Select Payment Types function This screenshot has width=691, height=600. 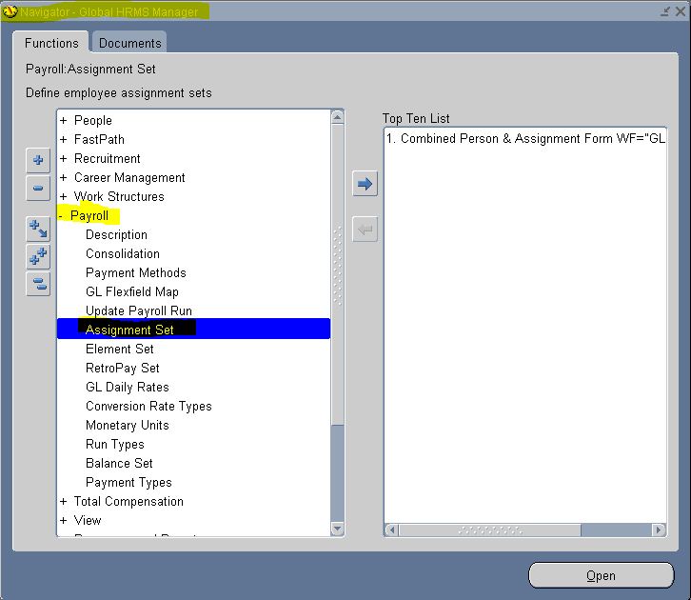(x=128, y=482)
